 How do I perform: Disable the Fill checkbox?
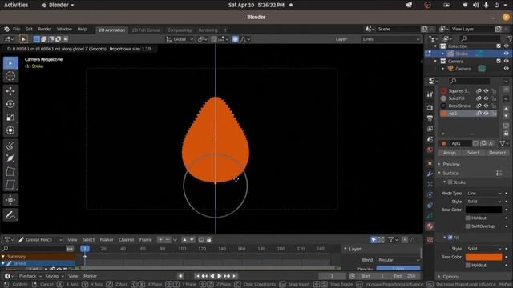[450, 238]
